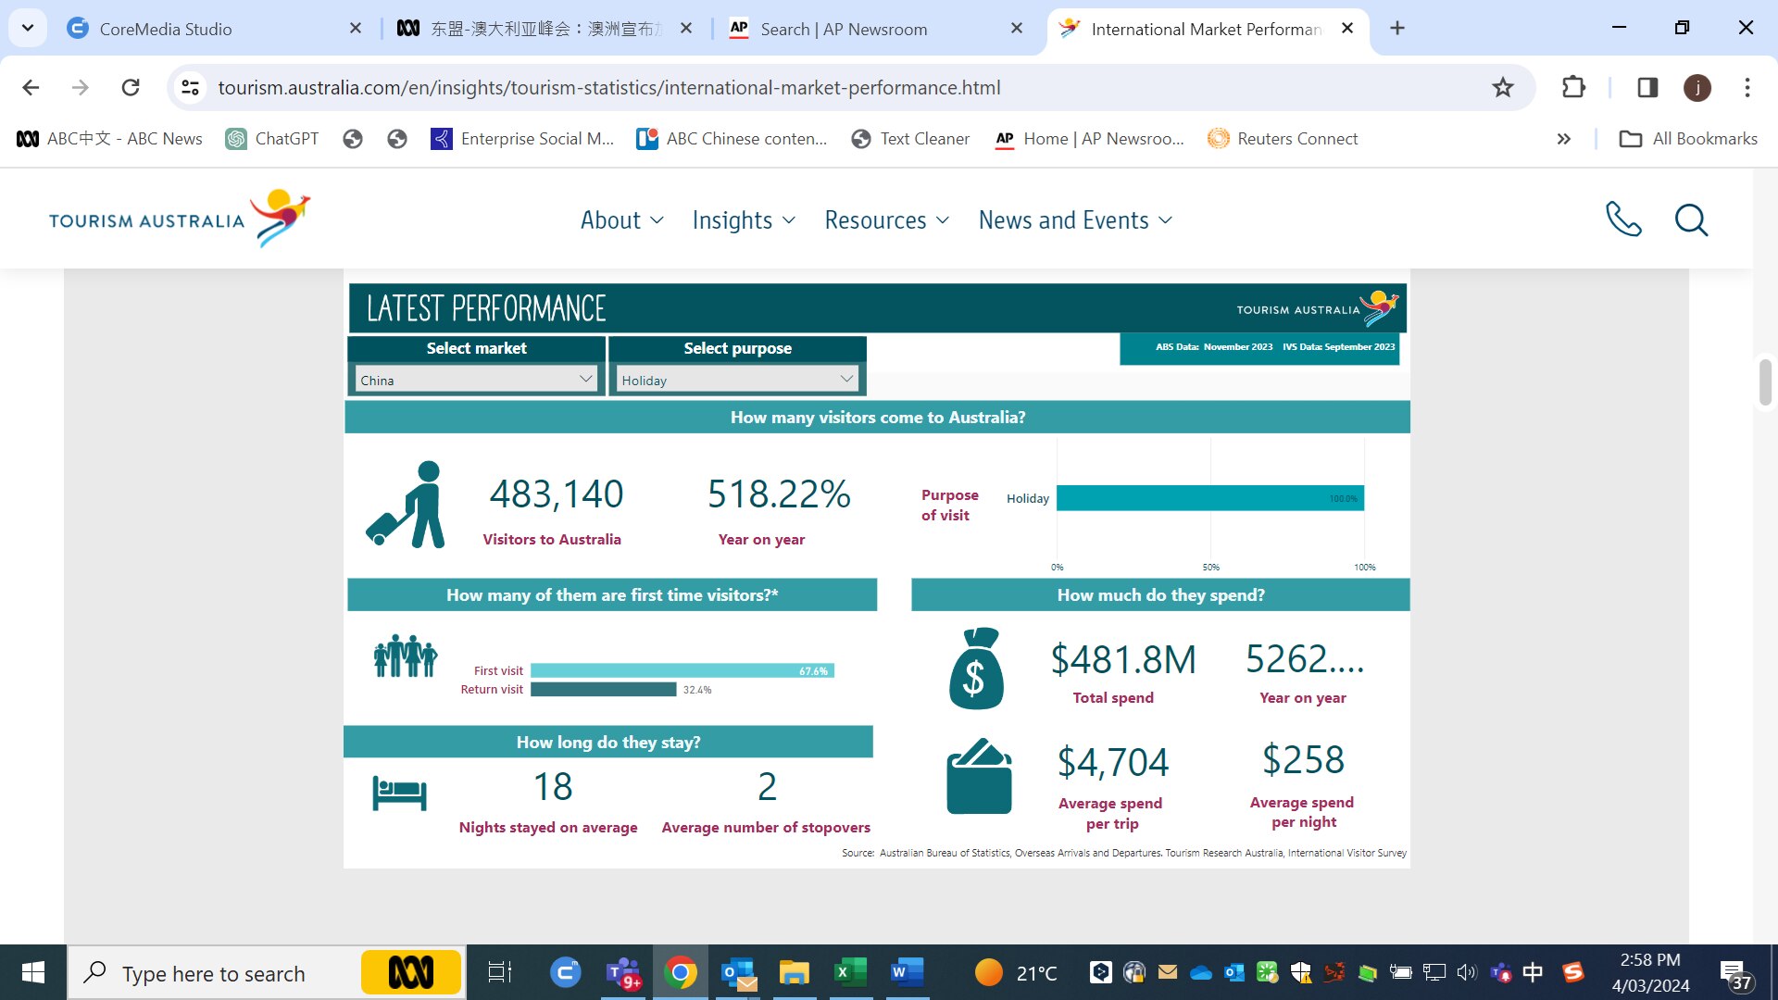
Task: Open the News and Events menu
Action: [x=1075, y=220]
